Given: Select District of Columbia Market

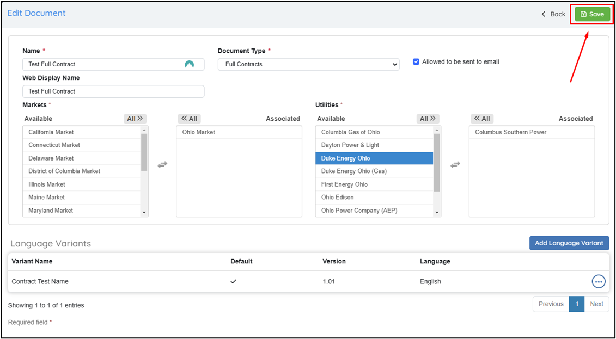Looking at the screenshot, I should (x=82, y=171).
